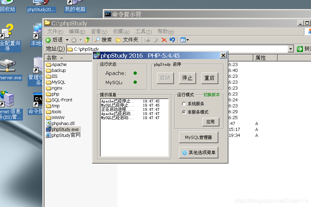Viewport: 311px width, 207px height.
Task: Open the 工具(T) menu
Action: [x=143, y=32]
